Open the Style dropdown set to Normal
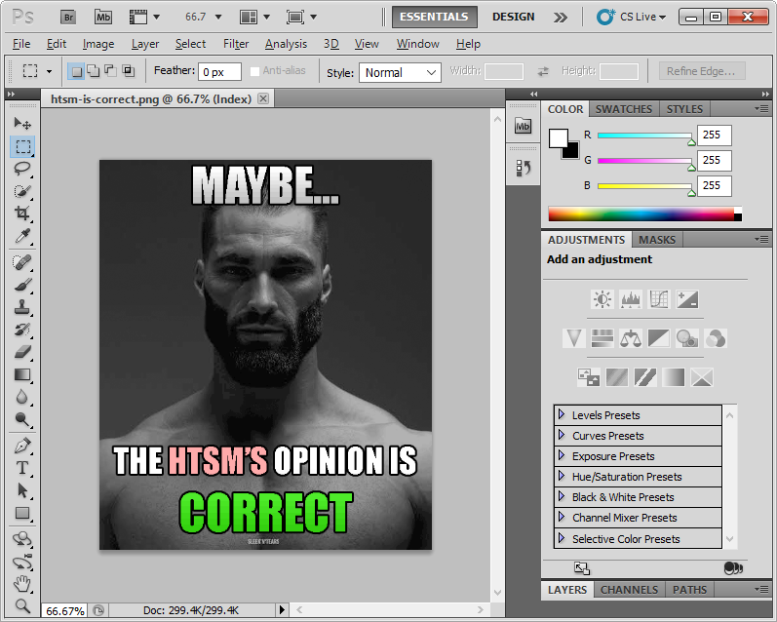The image size is (777, 622). tap(400, 72)
